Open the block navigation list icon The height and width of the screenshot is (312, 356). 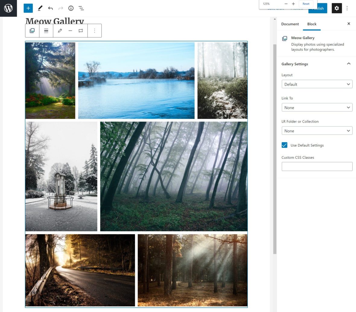click(81, 8)
